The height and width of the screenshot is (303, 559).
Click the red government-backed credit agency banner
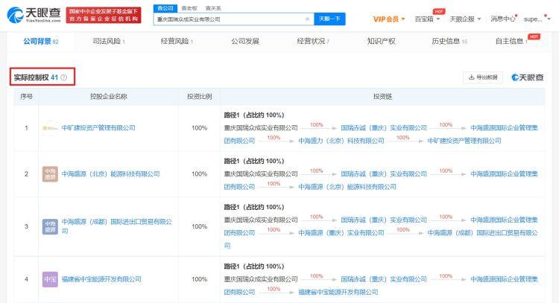104,16
